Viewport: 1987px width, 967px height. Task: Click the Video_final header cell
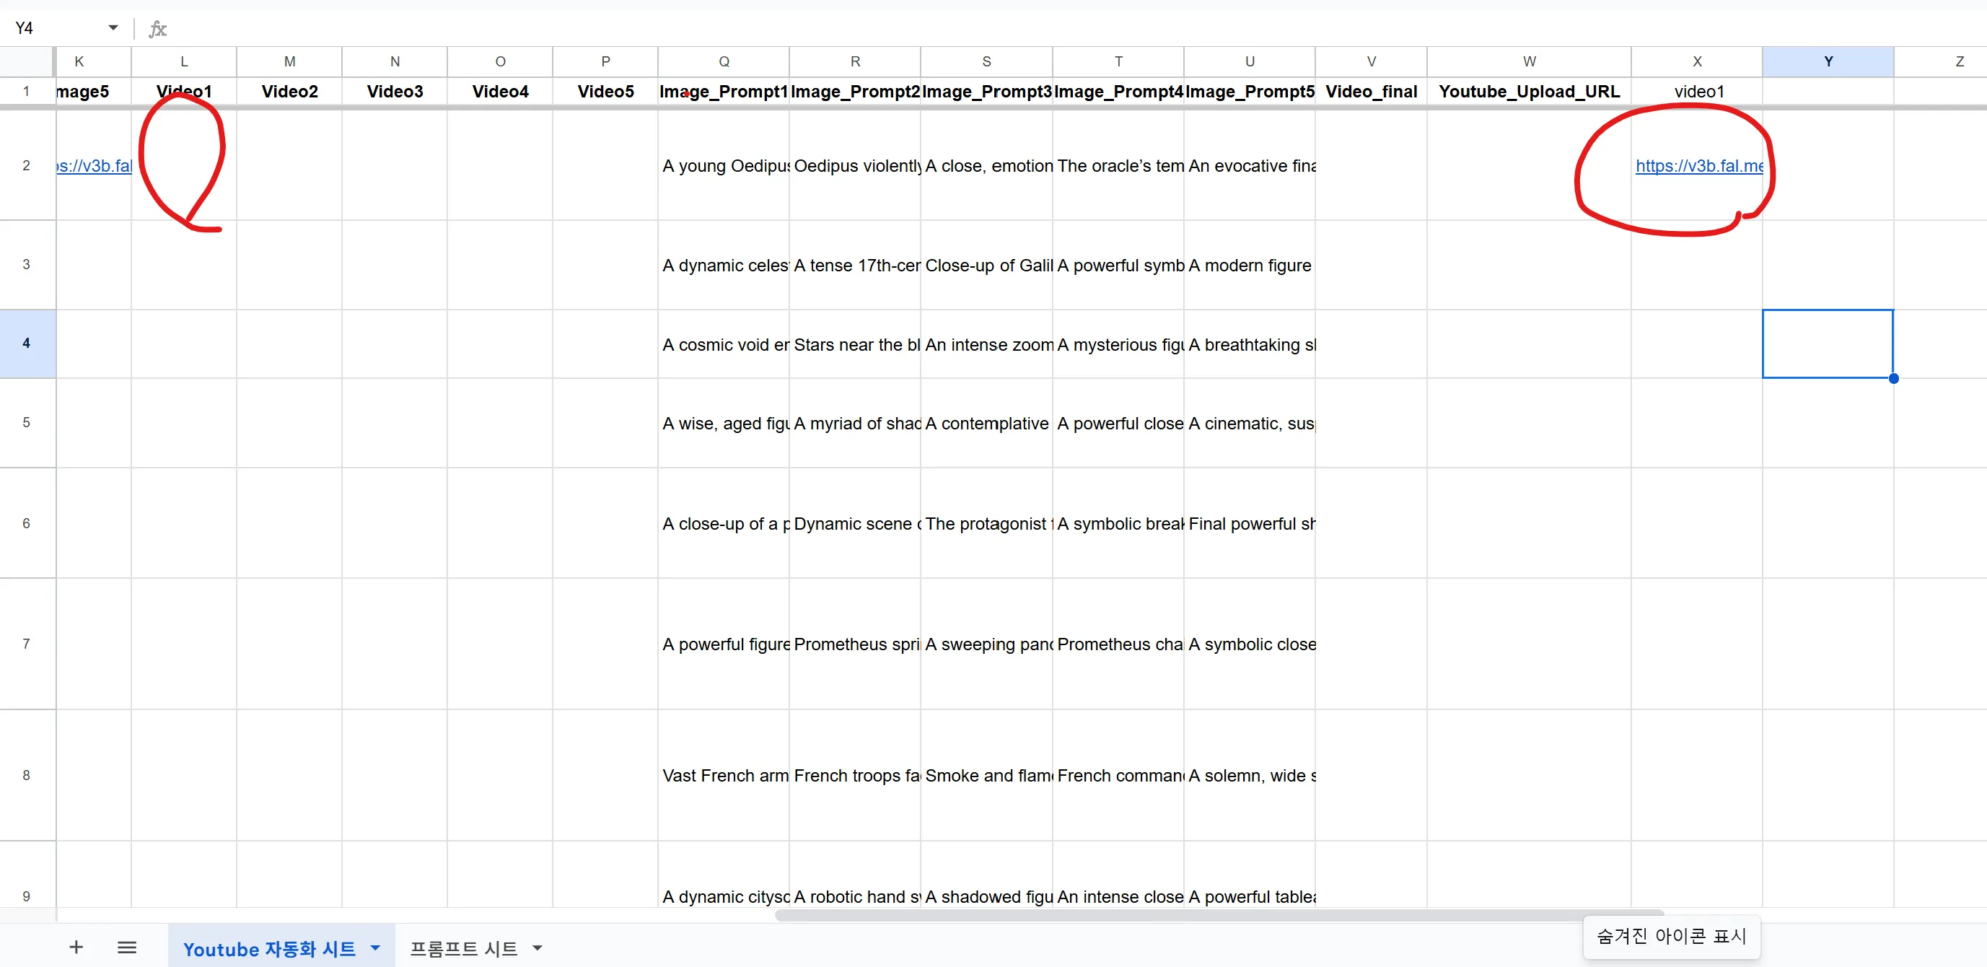pyautogui.click(x=1371, y=91)
